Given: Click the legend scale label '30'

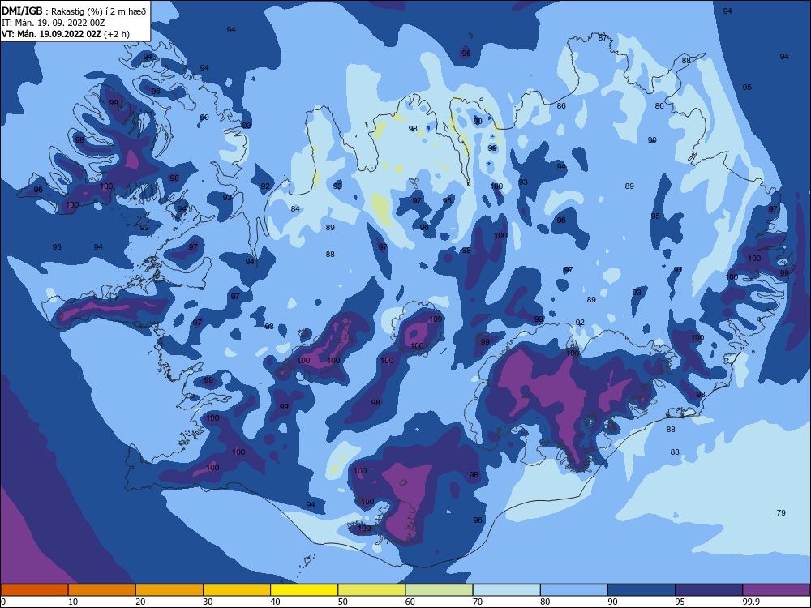Looking at the screenshot, I should pyautogui.click(x=208, y=602).
